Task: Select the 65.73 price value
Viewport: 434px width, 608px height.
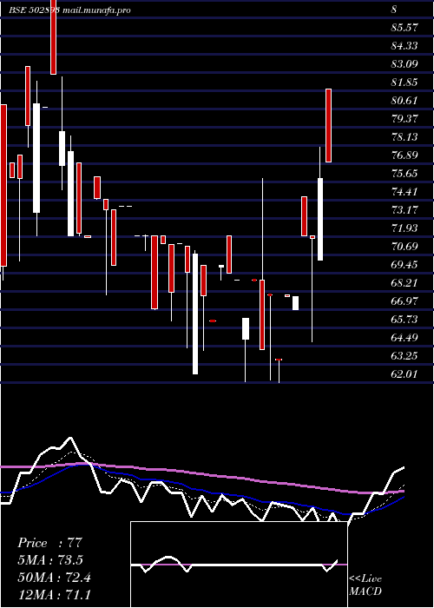Action: [404, 319]
